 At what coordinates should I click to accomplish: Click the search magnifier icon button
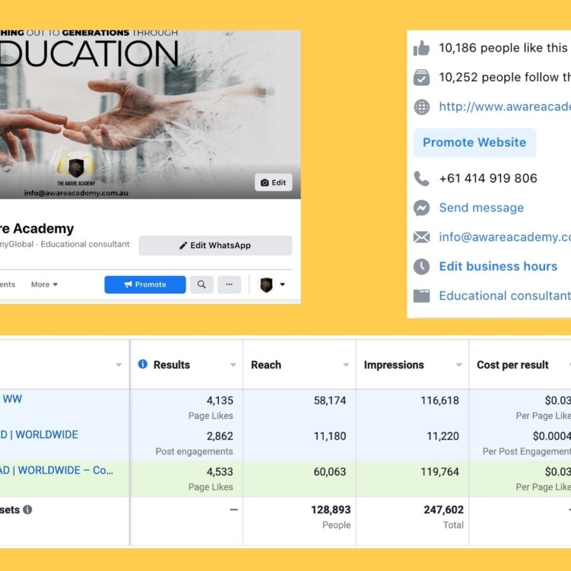(201, 285)
